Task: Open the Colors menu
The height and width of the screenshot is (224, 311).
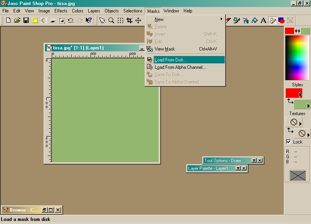Action: point(77,11)
